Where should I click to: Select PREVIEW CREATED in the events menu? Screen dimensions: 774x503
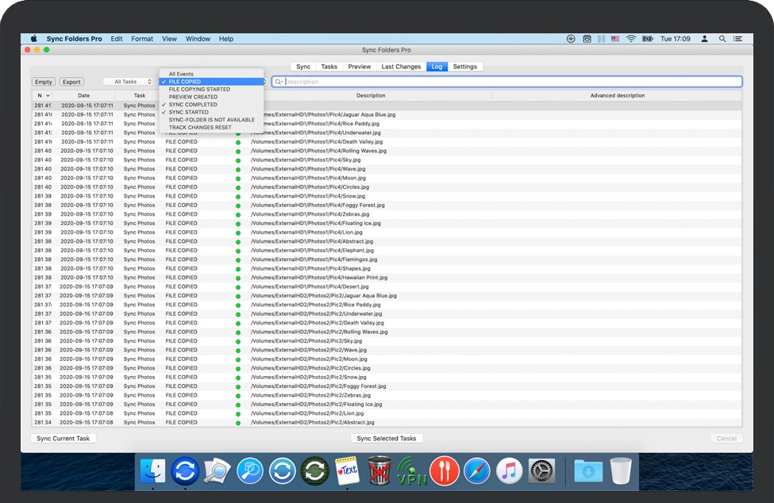point(193,97)
